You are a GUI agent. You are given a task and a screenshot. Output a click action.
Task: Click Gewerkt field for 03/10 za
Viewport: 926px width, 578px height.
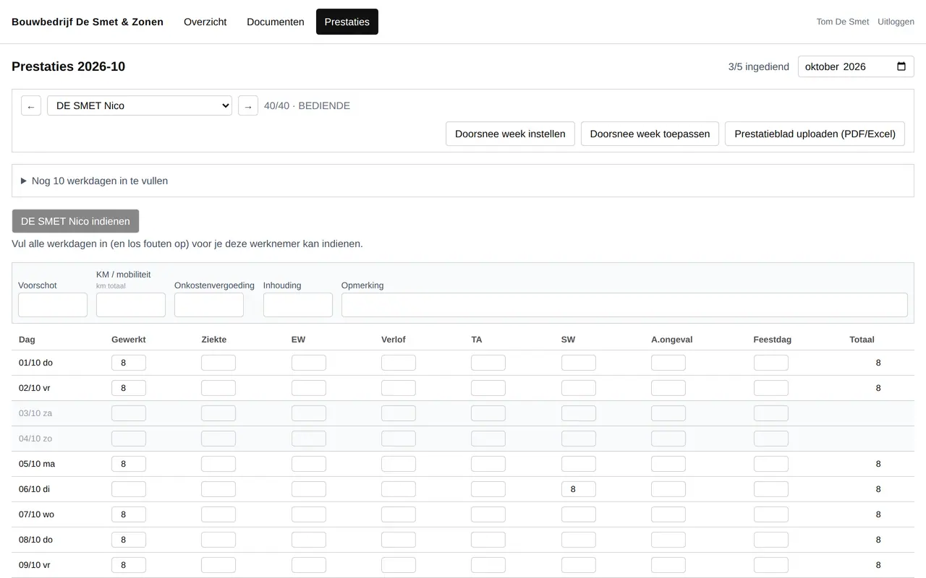coord(129,413)
